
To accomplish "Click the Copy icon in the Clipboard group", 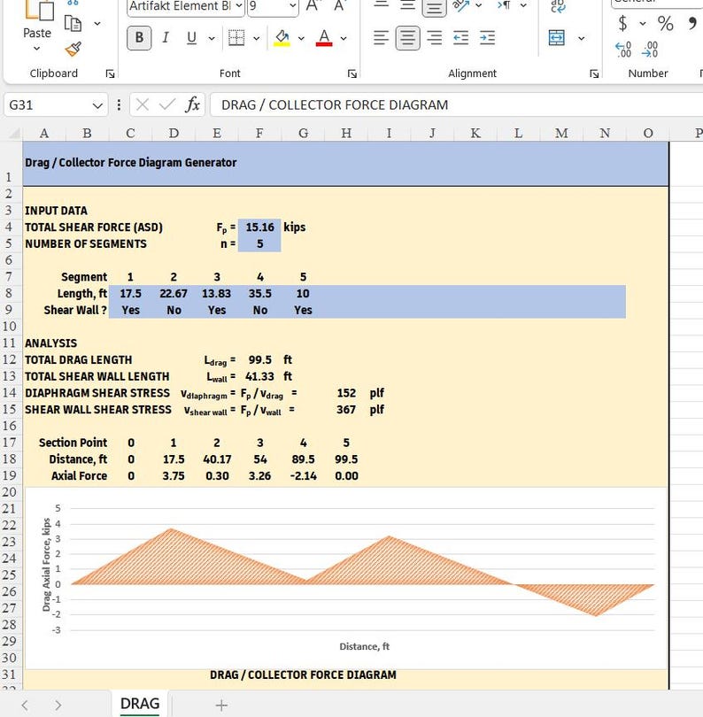I will click(73, 23).
